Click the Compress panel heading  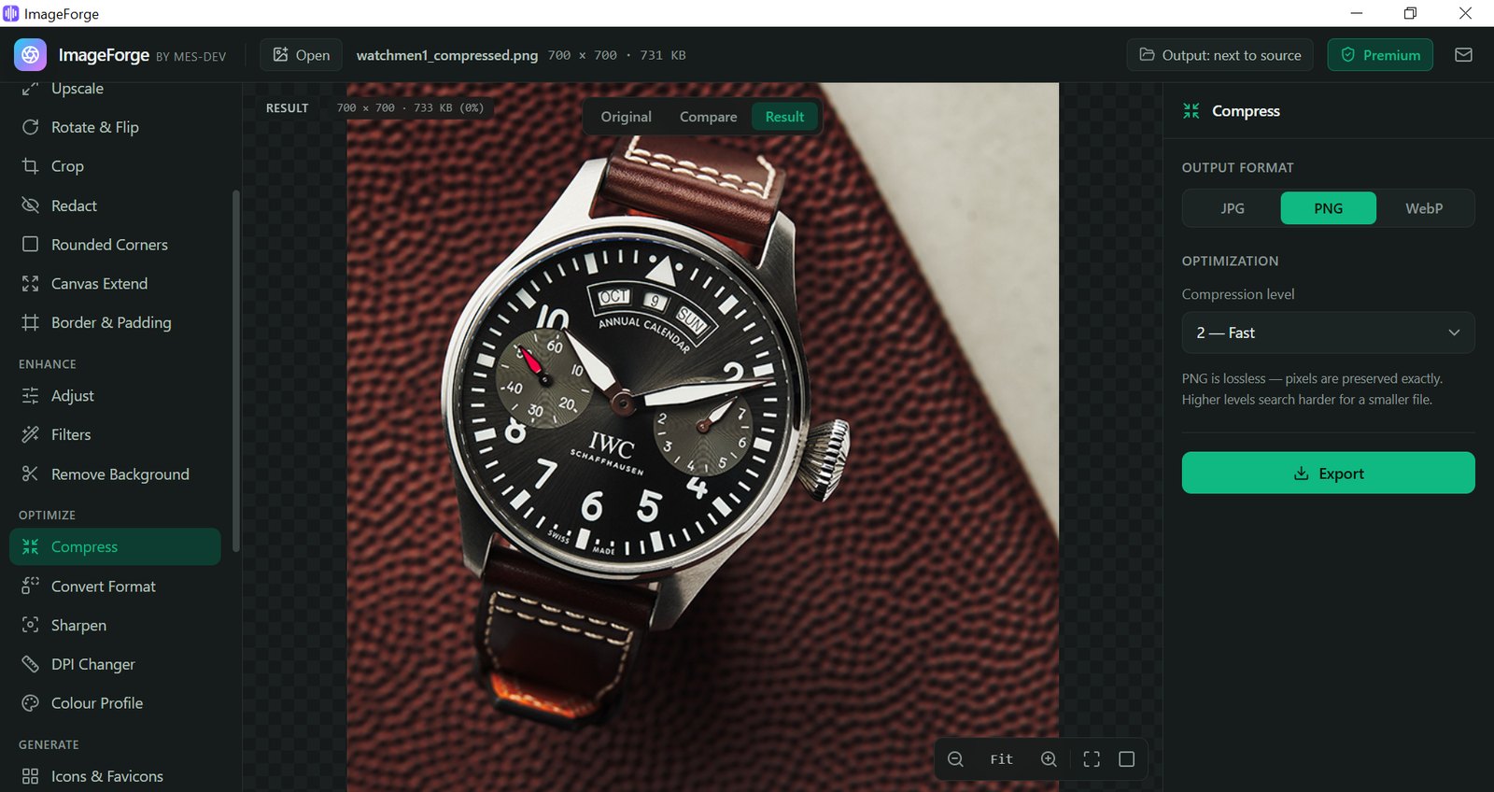pyautogui.click(x=1246, y=111)
